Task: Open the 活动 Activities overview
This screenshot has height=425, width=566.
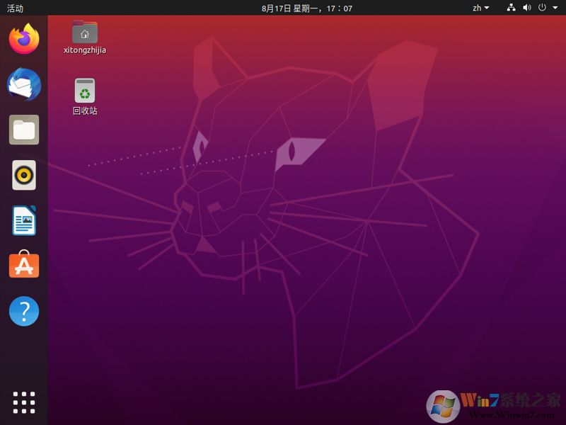Action: tap(15, 8)
